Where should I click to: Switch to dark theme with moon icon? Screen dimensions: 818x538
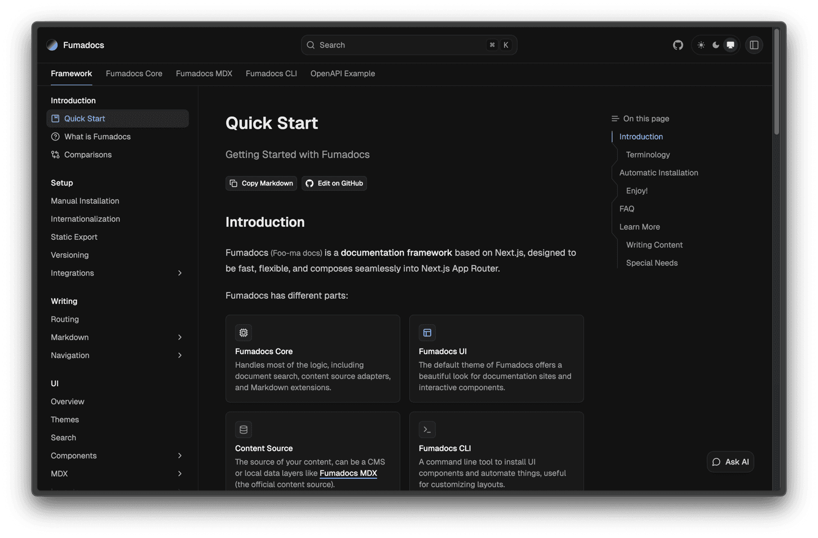715,45
